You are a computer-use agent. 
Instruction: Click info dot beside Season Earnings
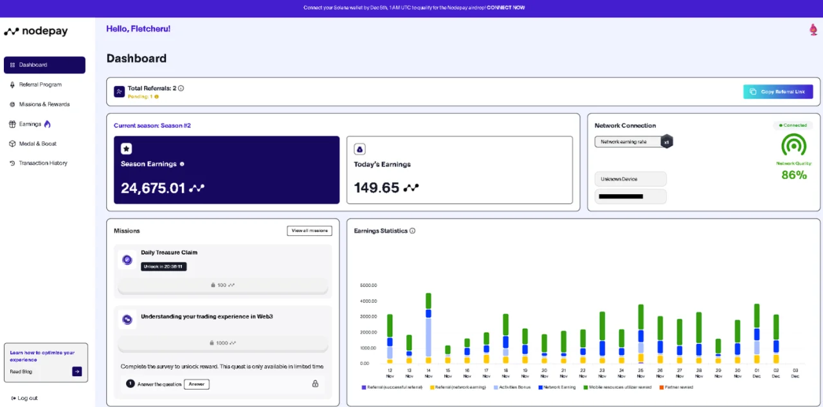coord(182,164)
